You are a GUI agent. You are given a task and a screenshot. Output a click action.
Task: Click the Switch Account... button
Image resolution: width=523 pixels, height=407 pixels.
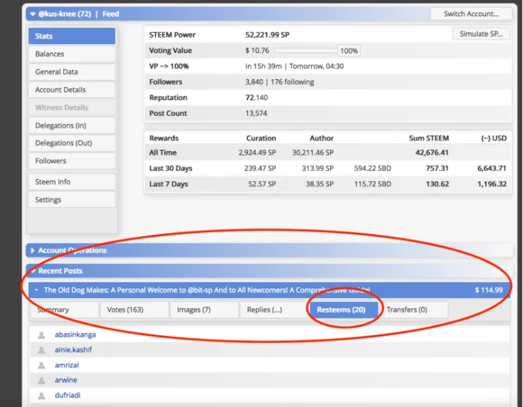[471, 14]
